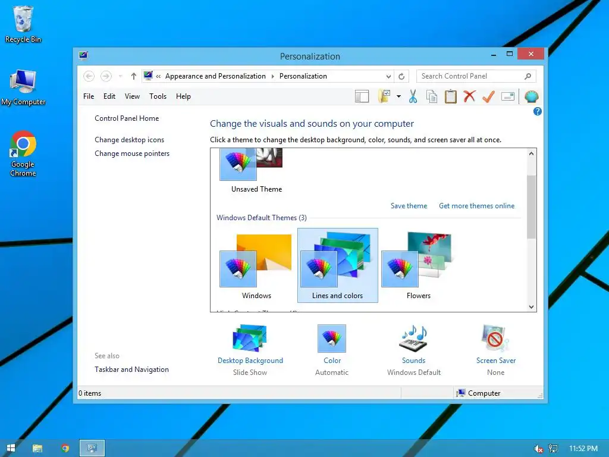Click the Properties toolbar icon
Image resolution: width=609 pixels, height=457 pixels.
pos(508,96)
